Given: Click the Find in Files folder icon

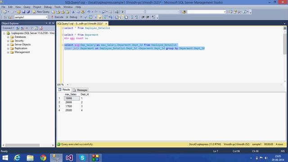Looking at the screenshot, I should coord(184,12).
